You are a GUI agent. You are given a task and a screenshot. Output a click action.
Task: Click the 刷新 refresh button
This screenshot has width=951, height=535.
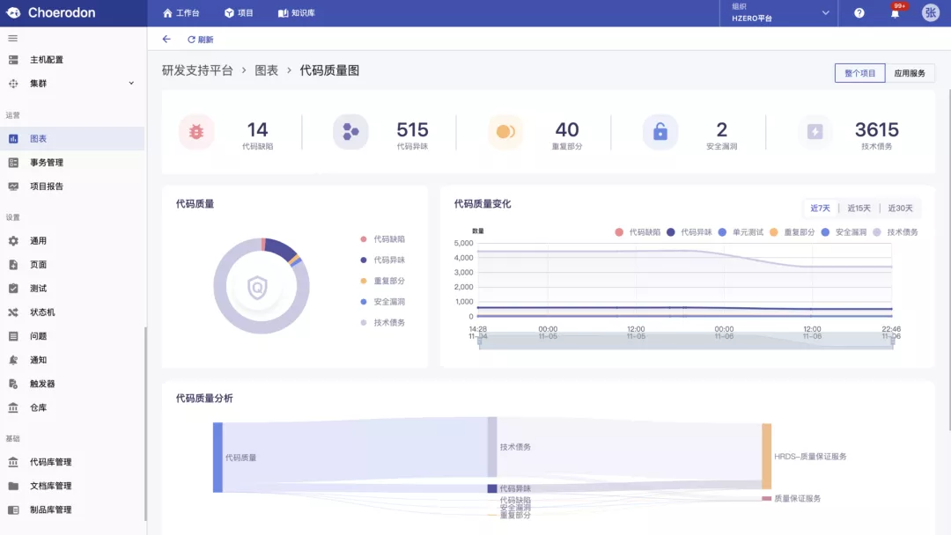coord(200,40)
